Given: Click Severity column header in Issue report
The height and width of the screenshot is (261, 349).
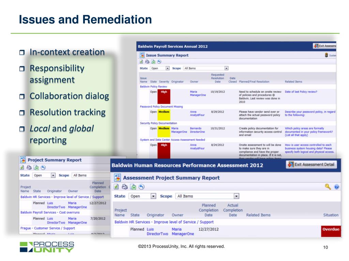Looking at the screenshot, I should pyautogui.click(x=164, y=82).
